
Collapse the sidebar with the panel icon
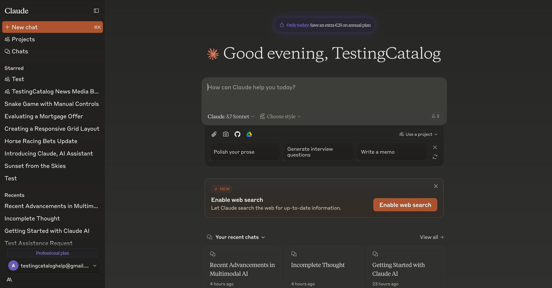click(x=96, y=11)
